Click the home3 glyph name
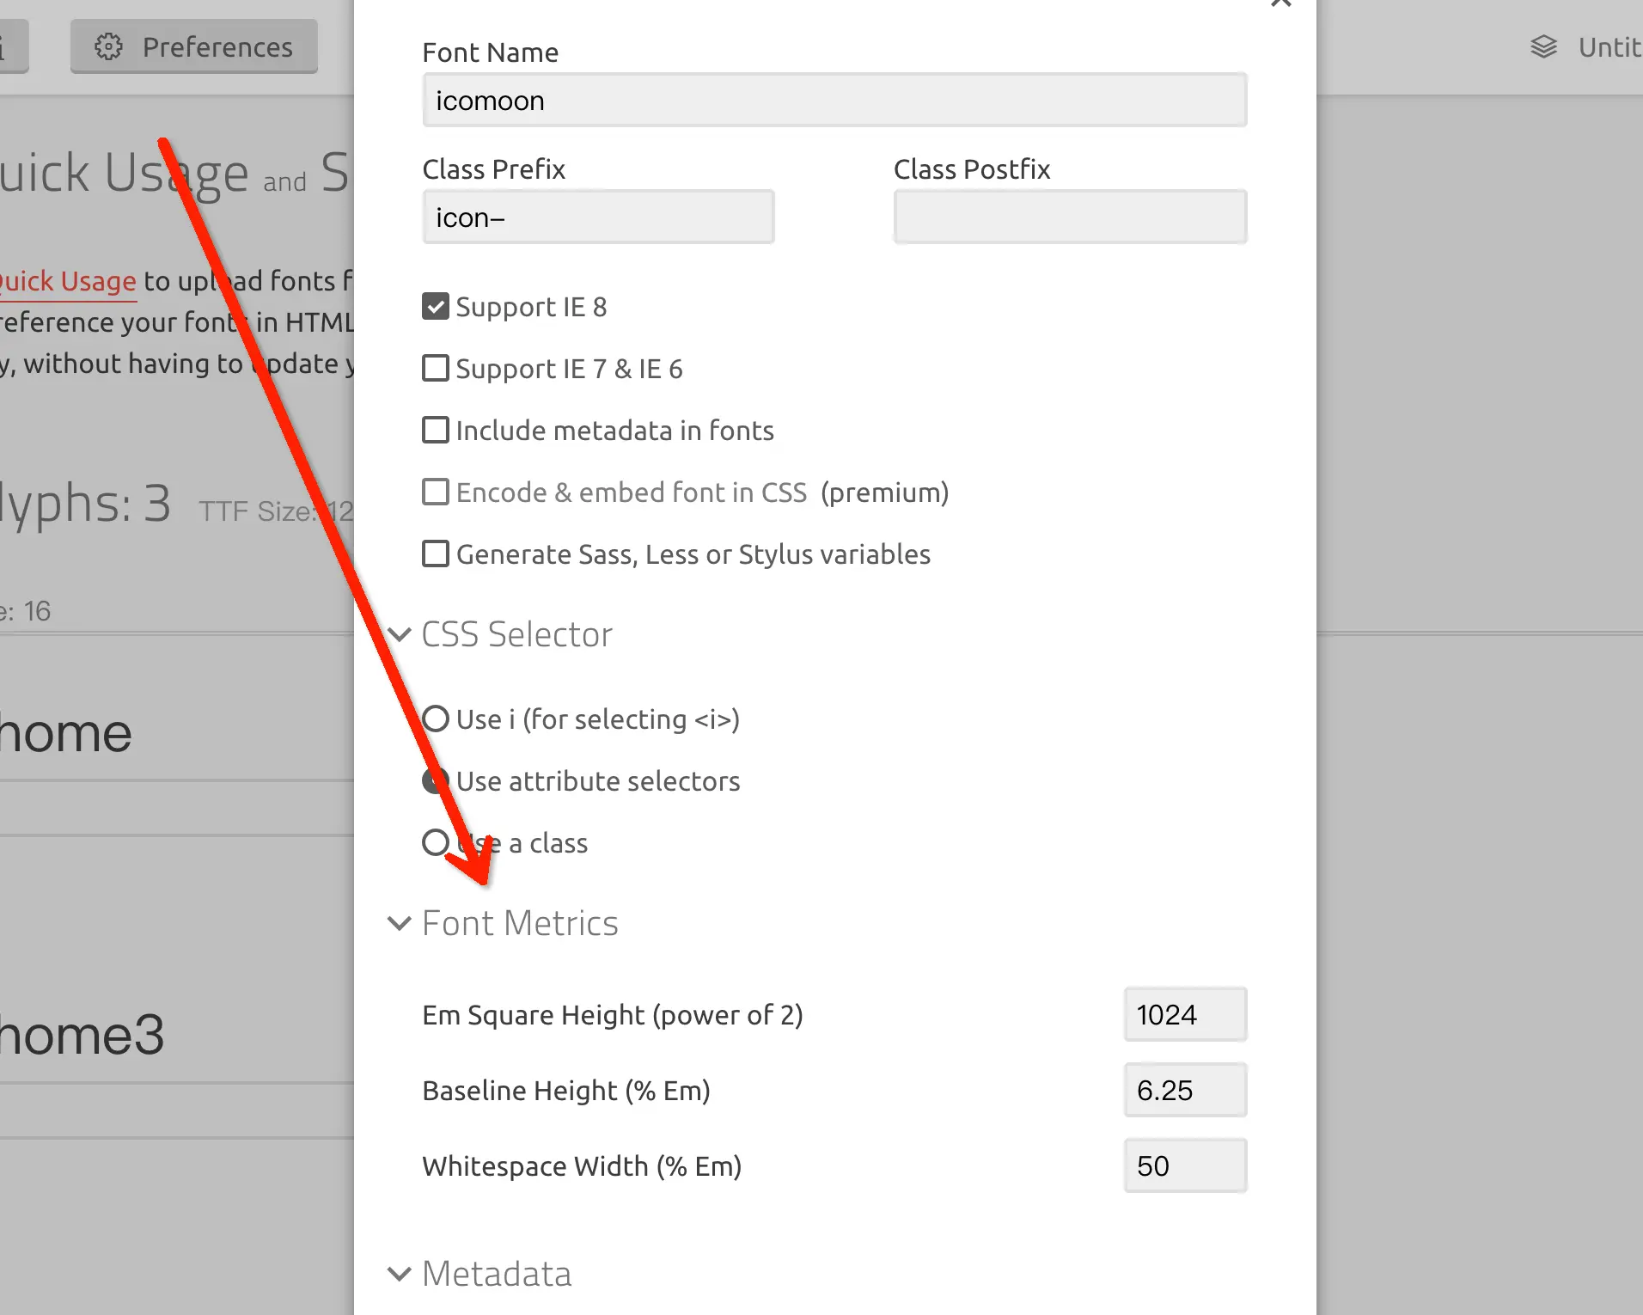This screenshot has width=1643, height=1315. tap(82, 1034)
